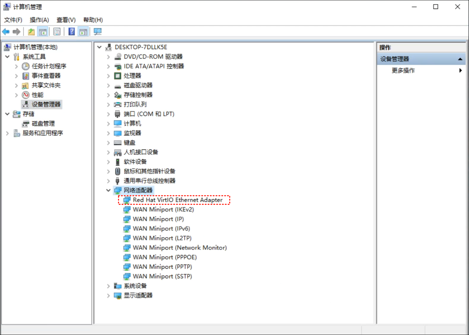The width and height of the screenshot is (469, 335).
Task: Click the blue Back arrow in toolbar
Action: [6, 32]
